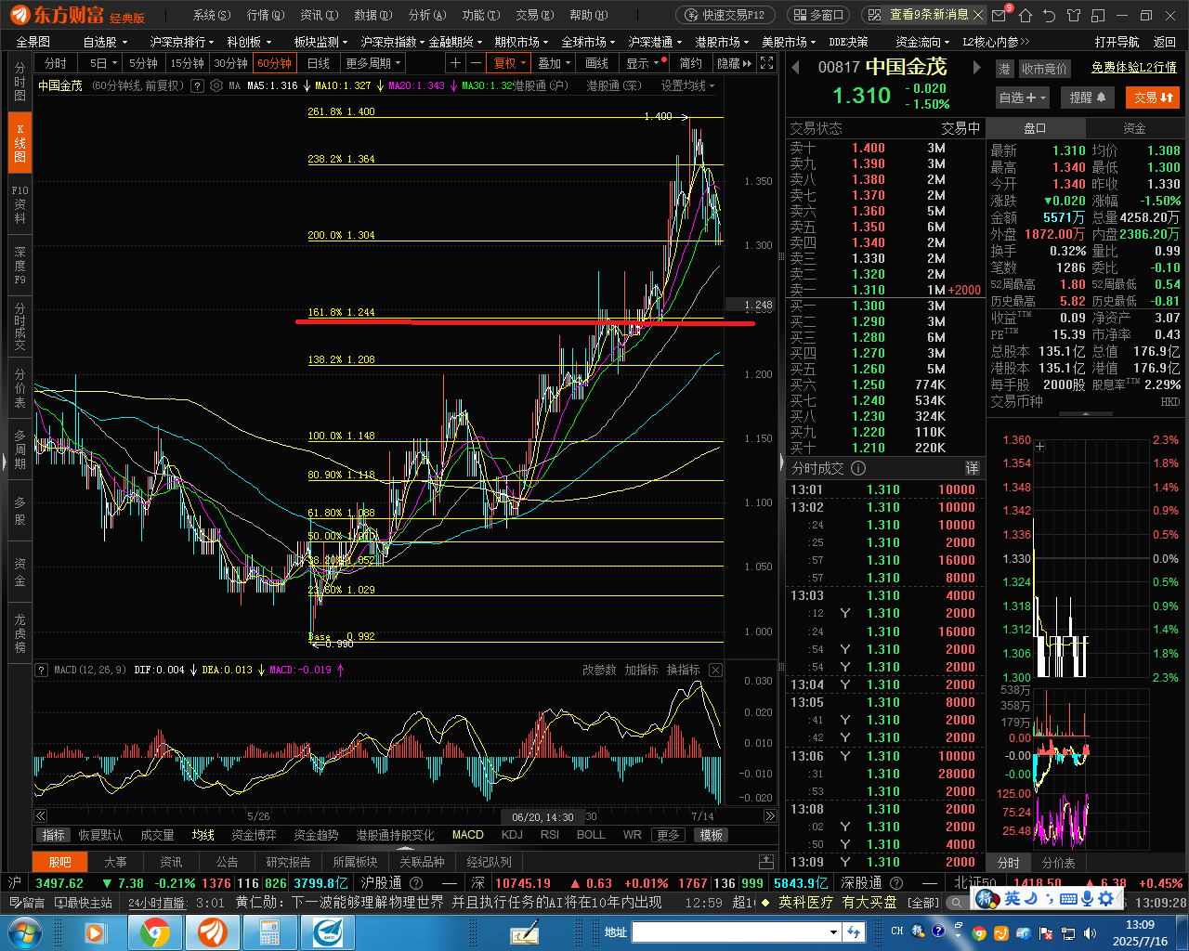Click the 提醒 alert bell button
Image resolution: width=1189 pixels, height=951 pixels.
(1087, 98)
